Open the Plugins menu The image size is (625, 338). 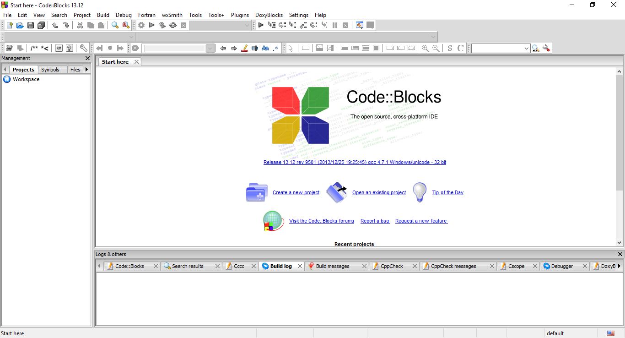coord(240,15)
